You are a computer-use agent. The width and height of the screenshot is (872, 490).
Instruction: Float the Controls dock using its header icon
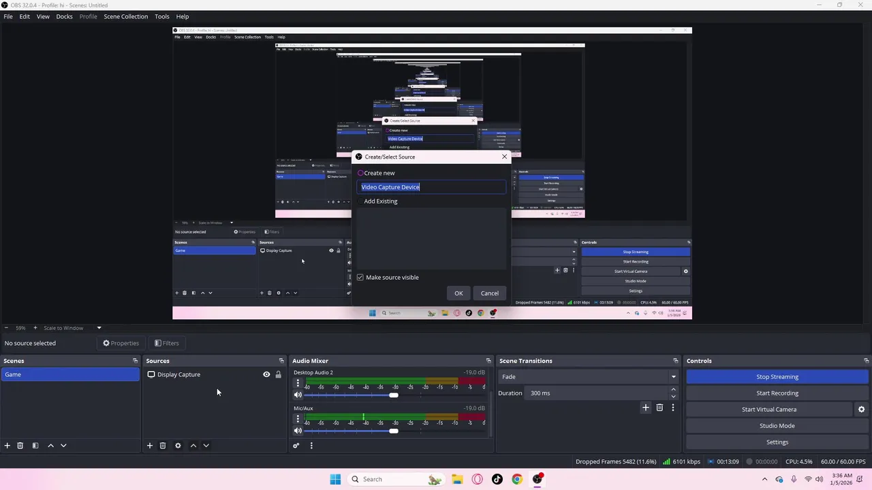[866, 361]
